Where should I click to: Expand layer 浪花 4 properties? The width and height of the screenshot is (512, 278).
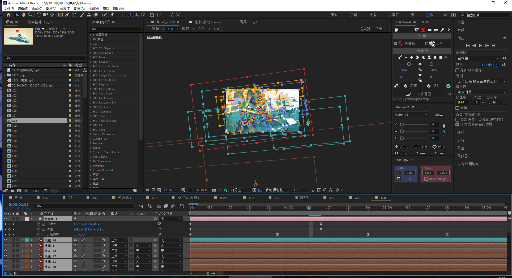click(x=23, y=245)
